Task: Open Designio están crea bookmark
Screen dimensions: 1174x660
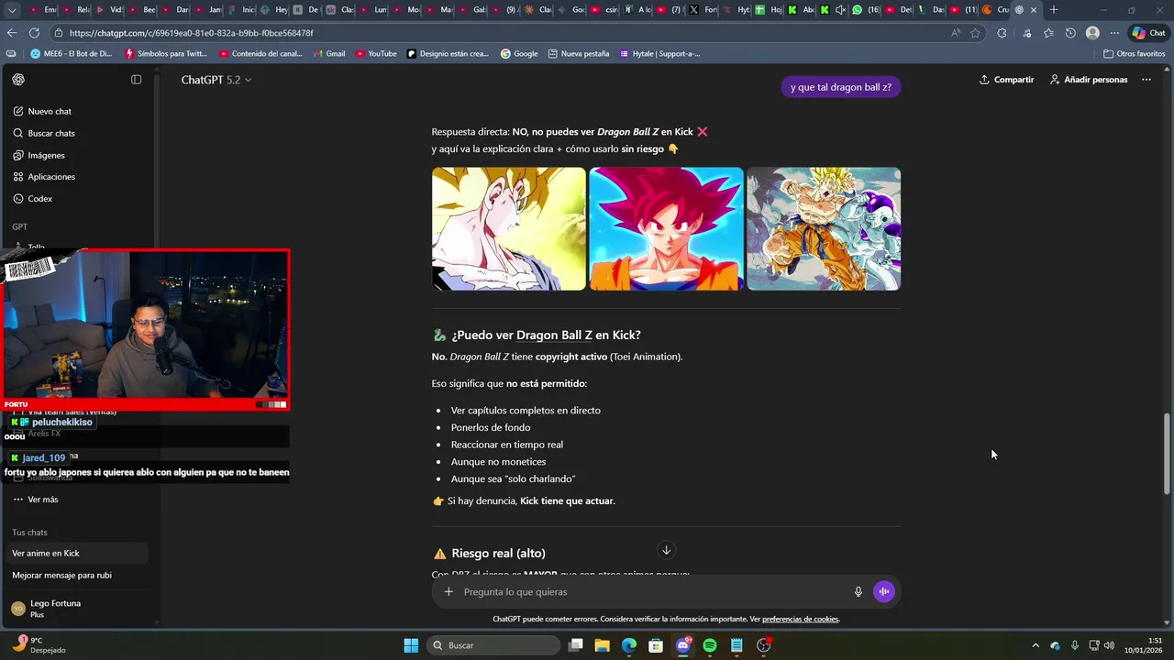Action: tap(448, 54)
